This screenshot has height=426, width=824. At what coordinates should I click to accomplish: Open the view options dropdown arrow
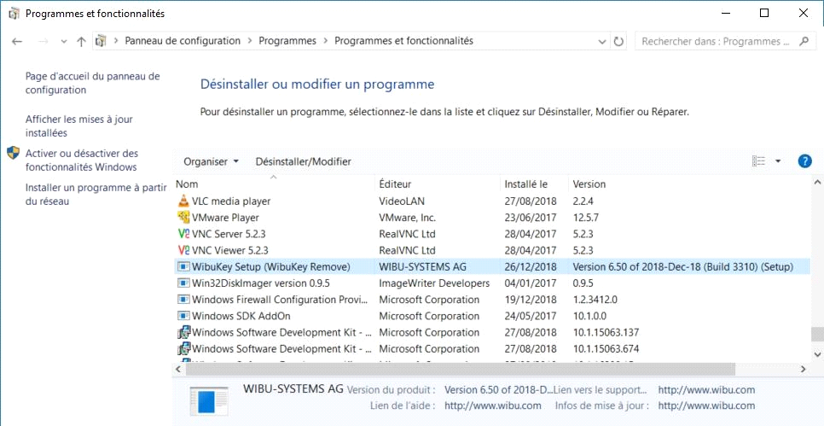click(x=778, y=161)
